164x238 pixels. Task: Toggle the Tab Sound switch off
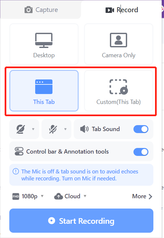141,129
